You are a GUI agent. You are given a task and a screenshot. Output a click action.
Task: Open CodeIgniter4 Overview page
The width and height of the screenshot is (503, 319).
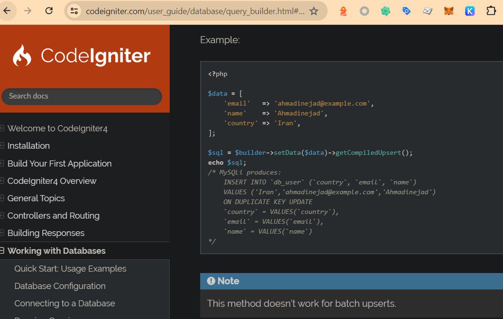52,181
